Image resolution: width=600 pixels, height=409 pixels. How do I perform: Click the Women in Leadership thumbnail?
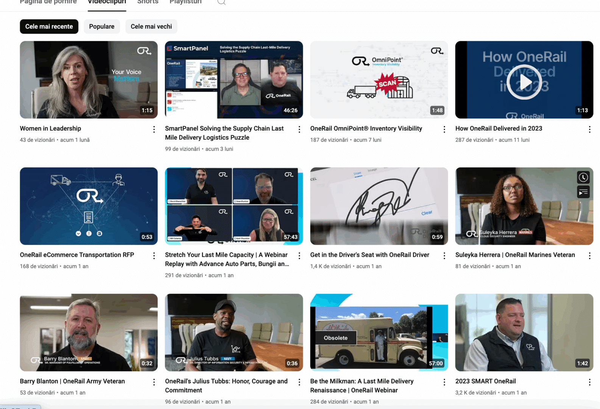pos(89,80)
